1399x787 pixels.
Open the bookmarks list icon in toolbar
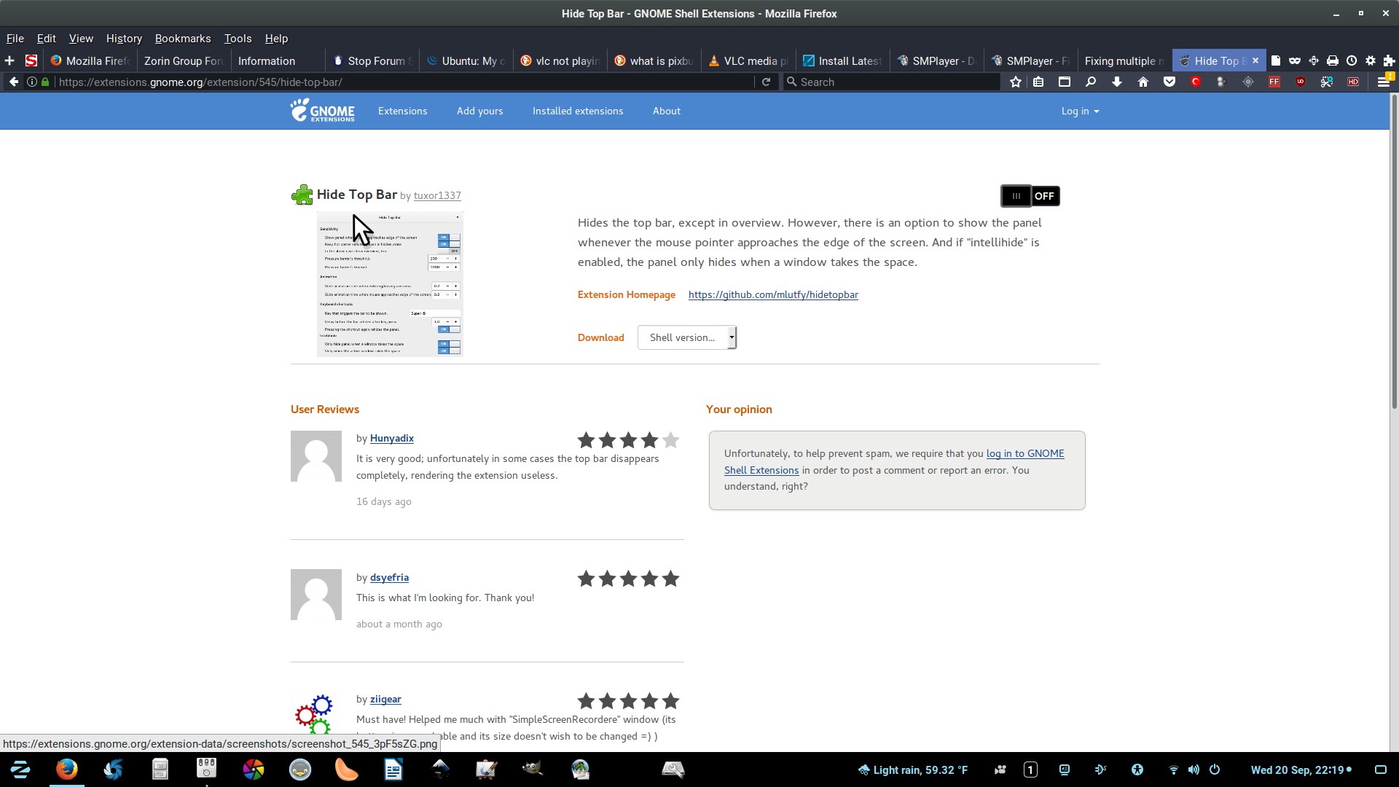coord(1038,82)
